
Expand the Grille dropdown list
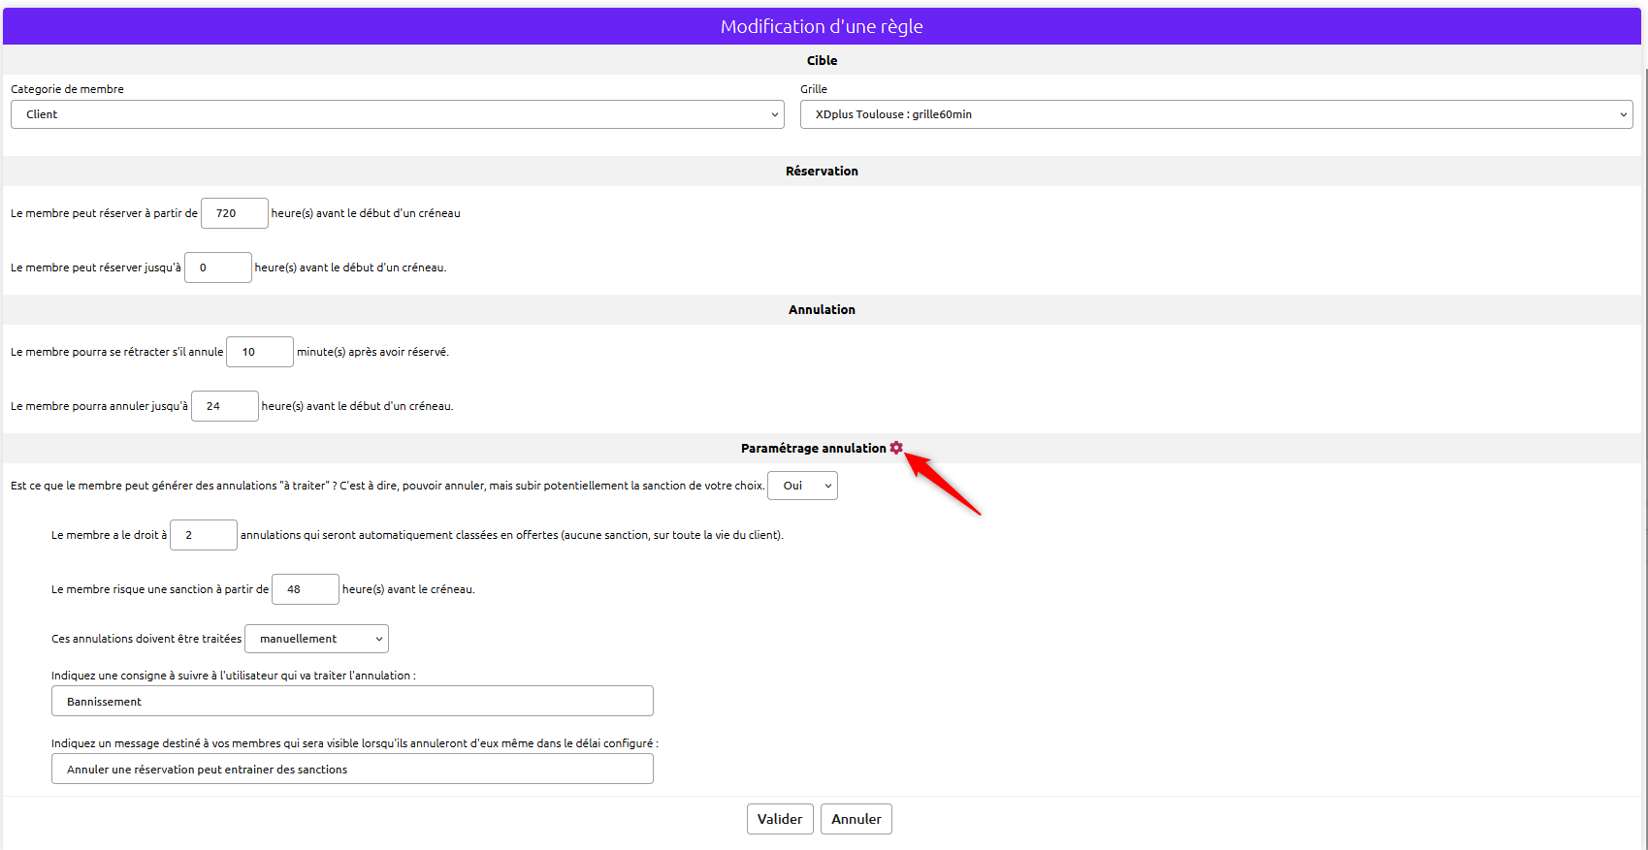(1215, 114)
